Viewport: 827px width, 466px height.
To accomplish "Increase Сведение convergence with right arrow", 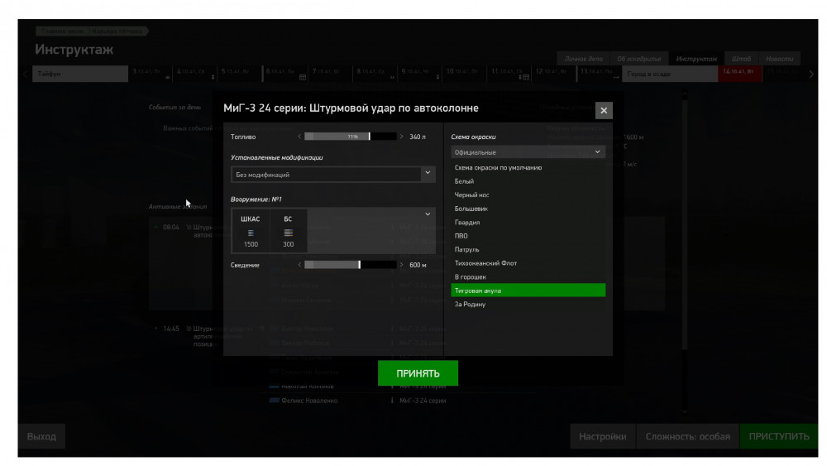I will click(401, 265).
